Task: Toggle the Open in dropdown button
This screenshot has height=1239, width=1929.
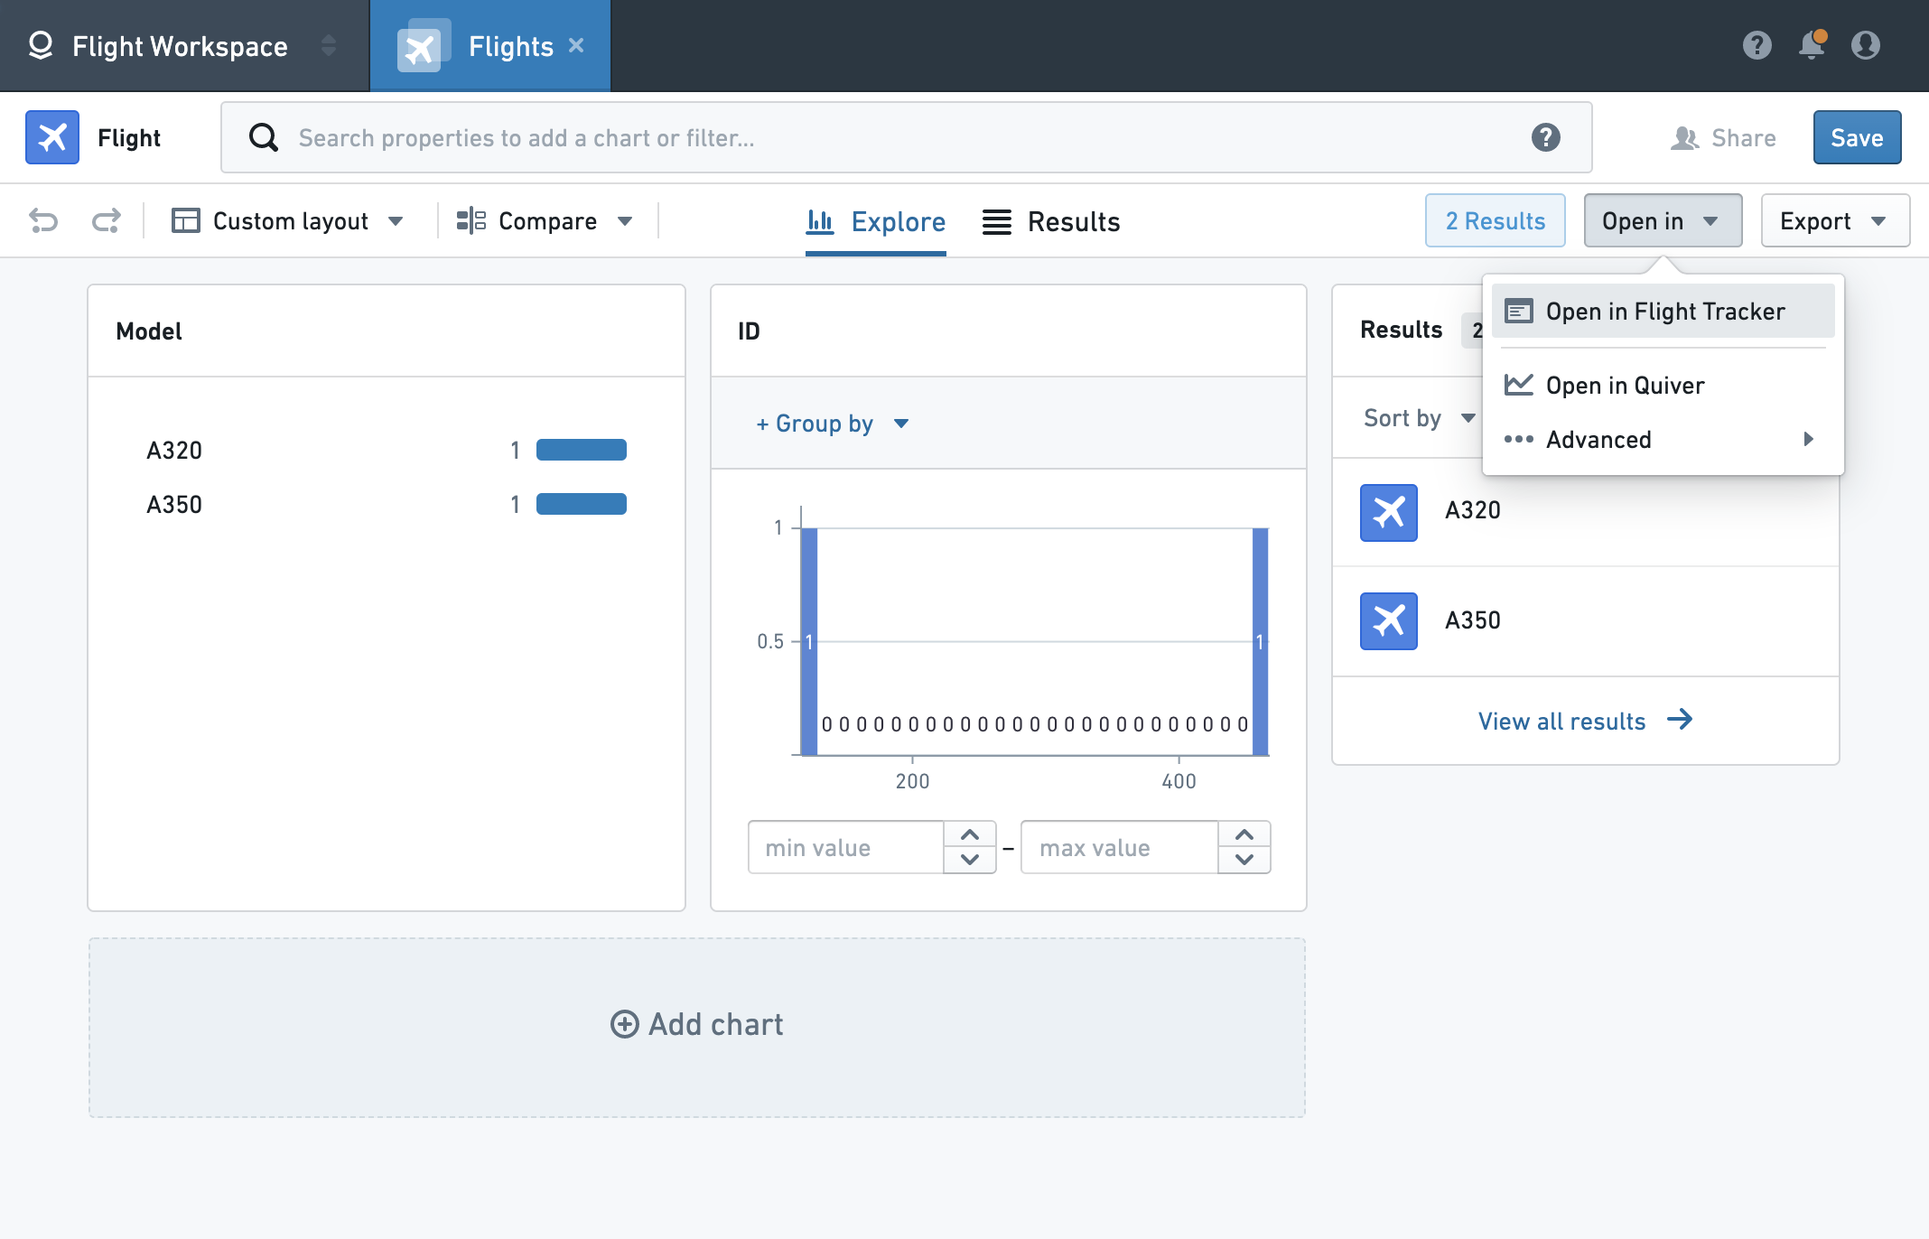Action: tap(1663, 220)
